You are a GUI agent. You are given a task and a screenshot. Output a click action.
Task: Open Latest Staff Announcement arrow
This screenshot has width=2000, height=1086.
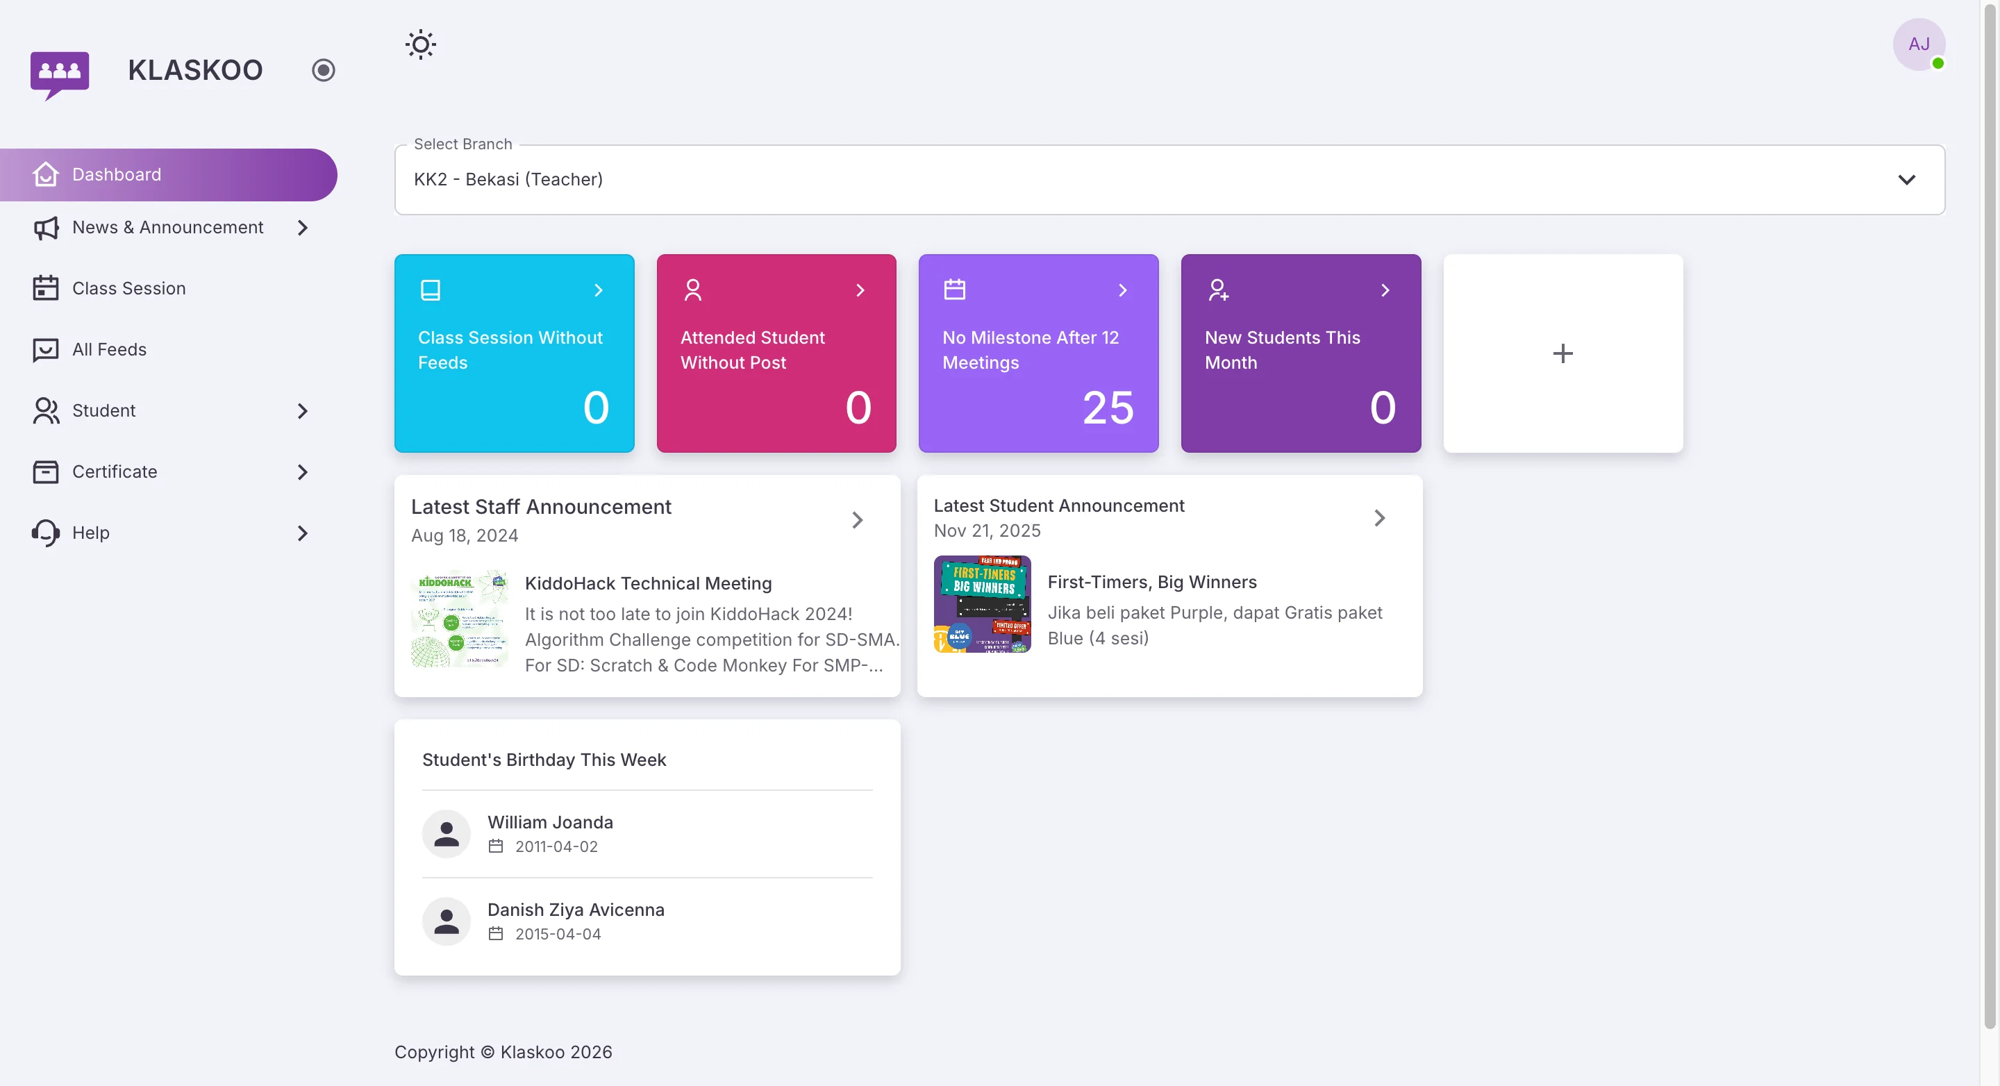(856, 519)
